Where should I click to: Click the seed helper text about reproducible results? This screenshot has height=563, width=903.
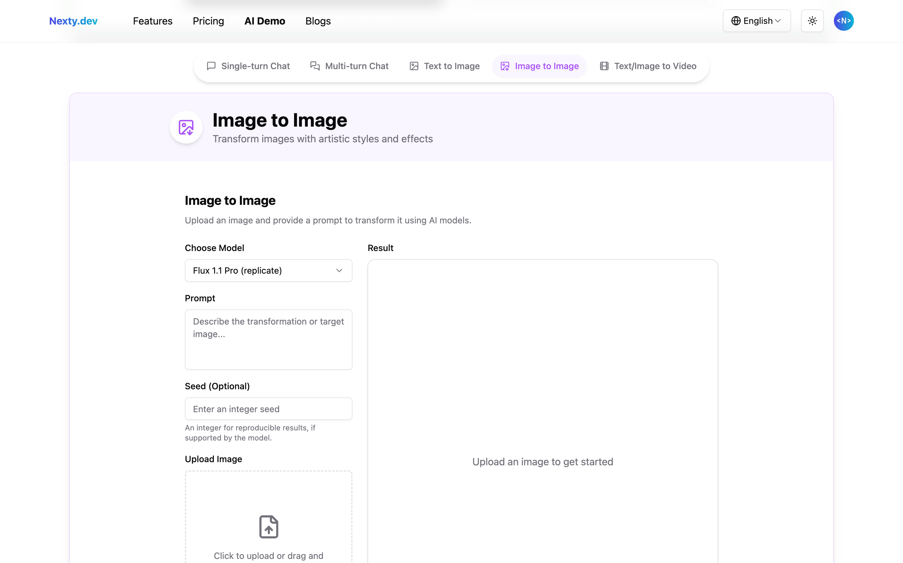[x=250, y=433]
